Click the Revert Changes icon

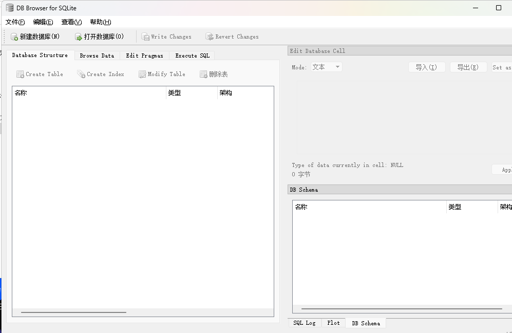coord(210,36)
